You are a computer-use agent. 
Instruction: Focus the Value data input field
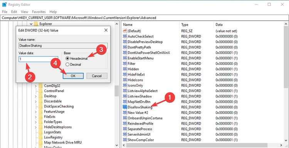38,59
